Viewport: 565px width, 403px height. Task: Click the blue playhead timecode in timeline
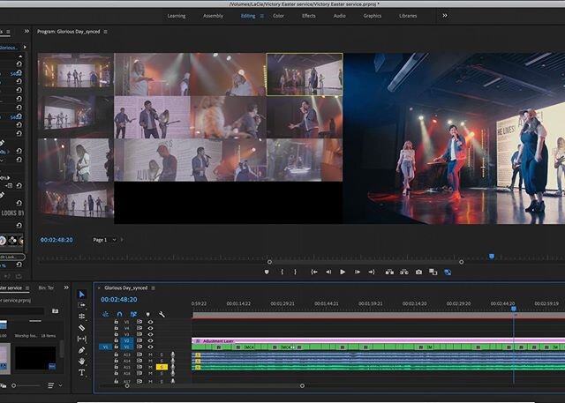pos(118,300)
